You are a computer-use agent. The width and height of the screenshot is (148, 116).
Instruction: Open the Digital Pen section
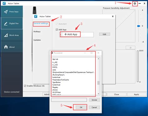(12, 23)
